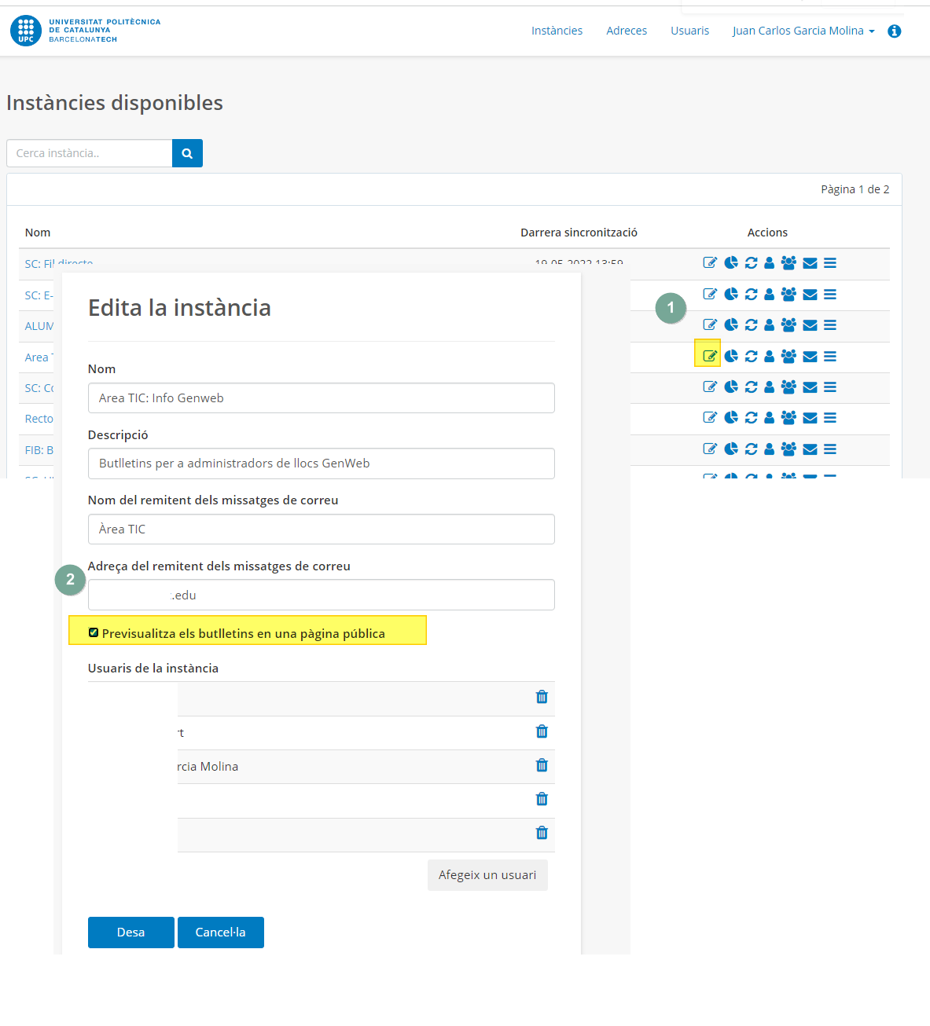Click the envelope icon in the Recto row

click(x=810, y=418)
